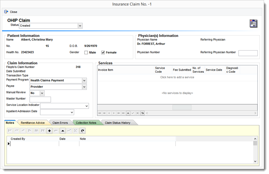Go to next record in Services navigator

pos(114,113)
